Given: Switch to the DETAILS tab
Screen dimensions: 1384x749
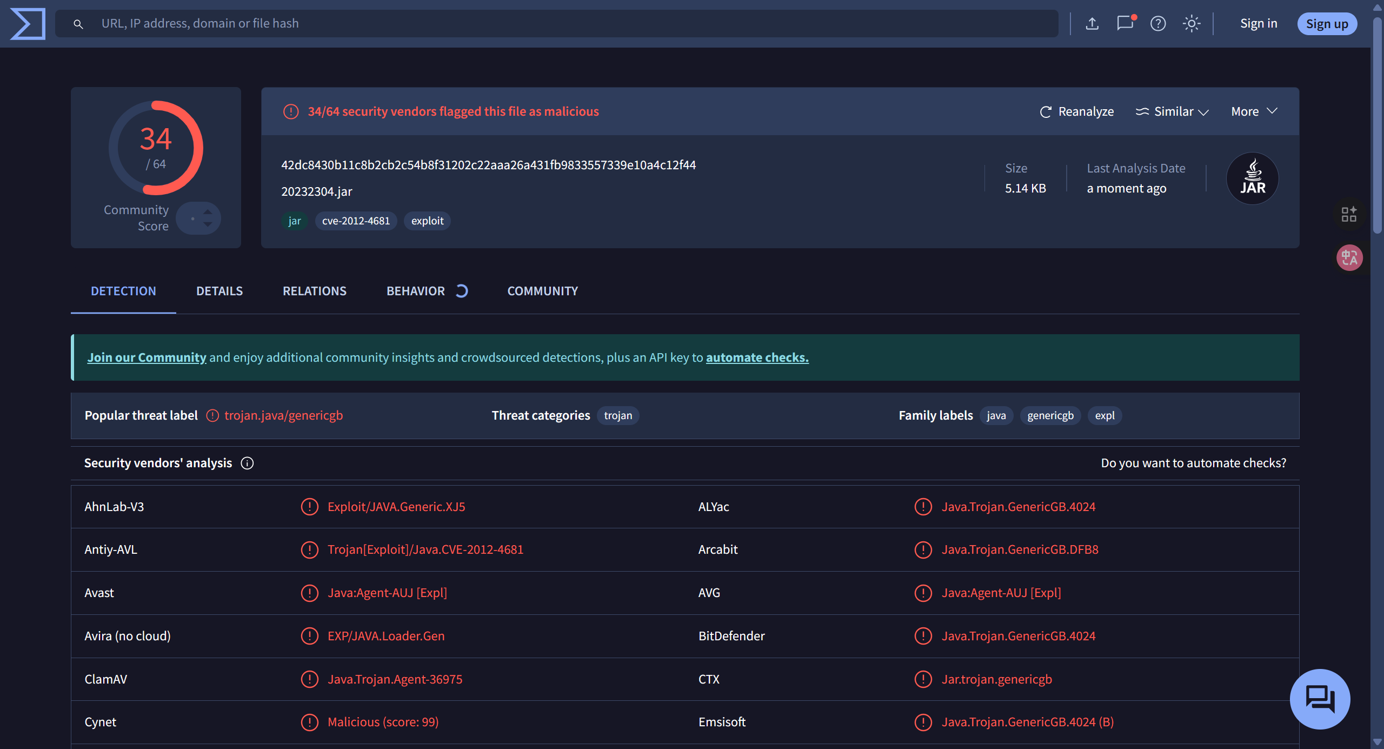Looking at the screenshot, I should click(x=219, y=291).
